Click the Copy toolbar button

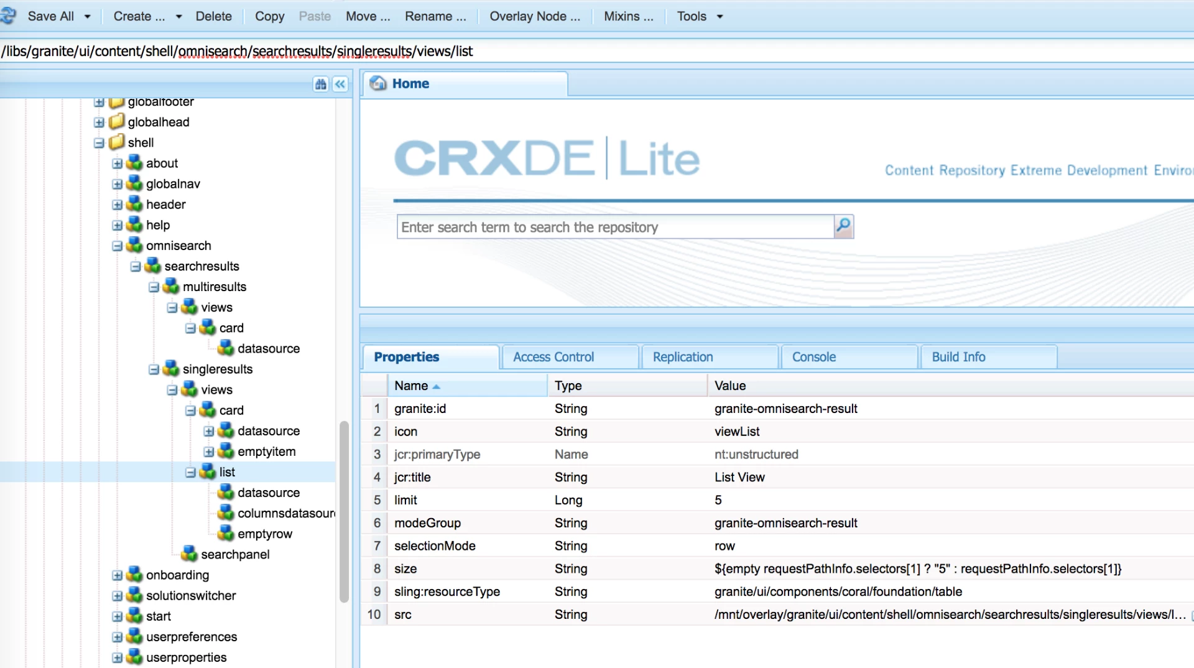[x=269, y=17]
